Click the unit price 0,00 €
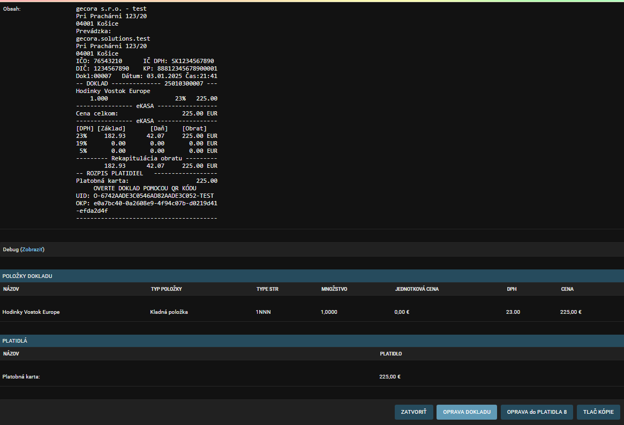Screen dimensions: 624x425 tap(402, 312)
